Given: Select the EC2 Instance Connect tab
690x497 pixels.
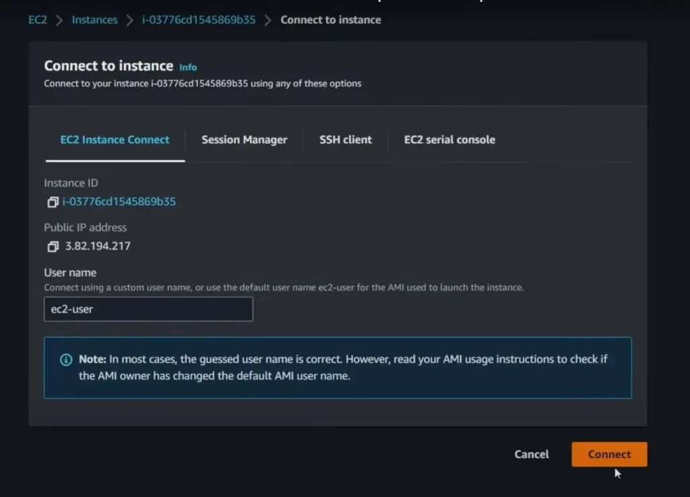Looking at the screenshot, I should pos(114,139).
